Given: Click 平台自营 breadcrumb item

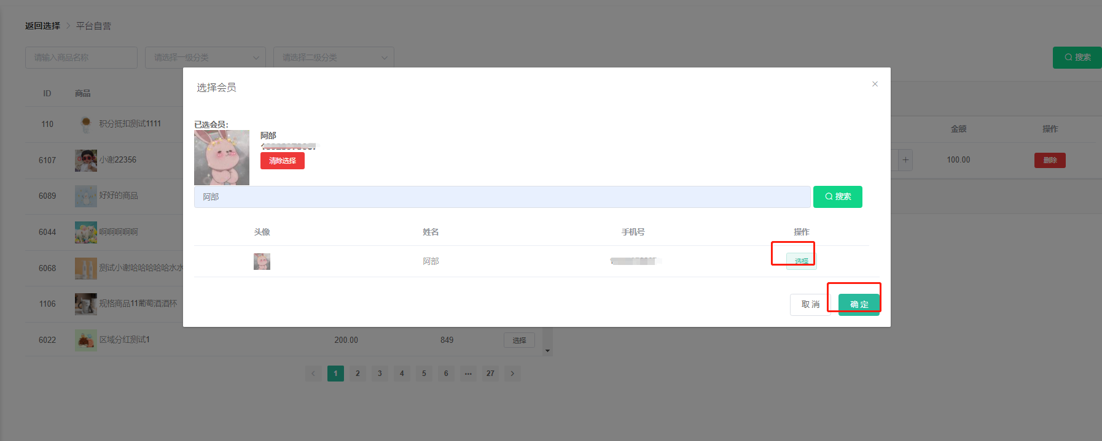Looking at the screenshot, I should coord(93,26).
